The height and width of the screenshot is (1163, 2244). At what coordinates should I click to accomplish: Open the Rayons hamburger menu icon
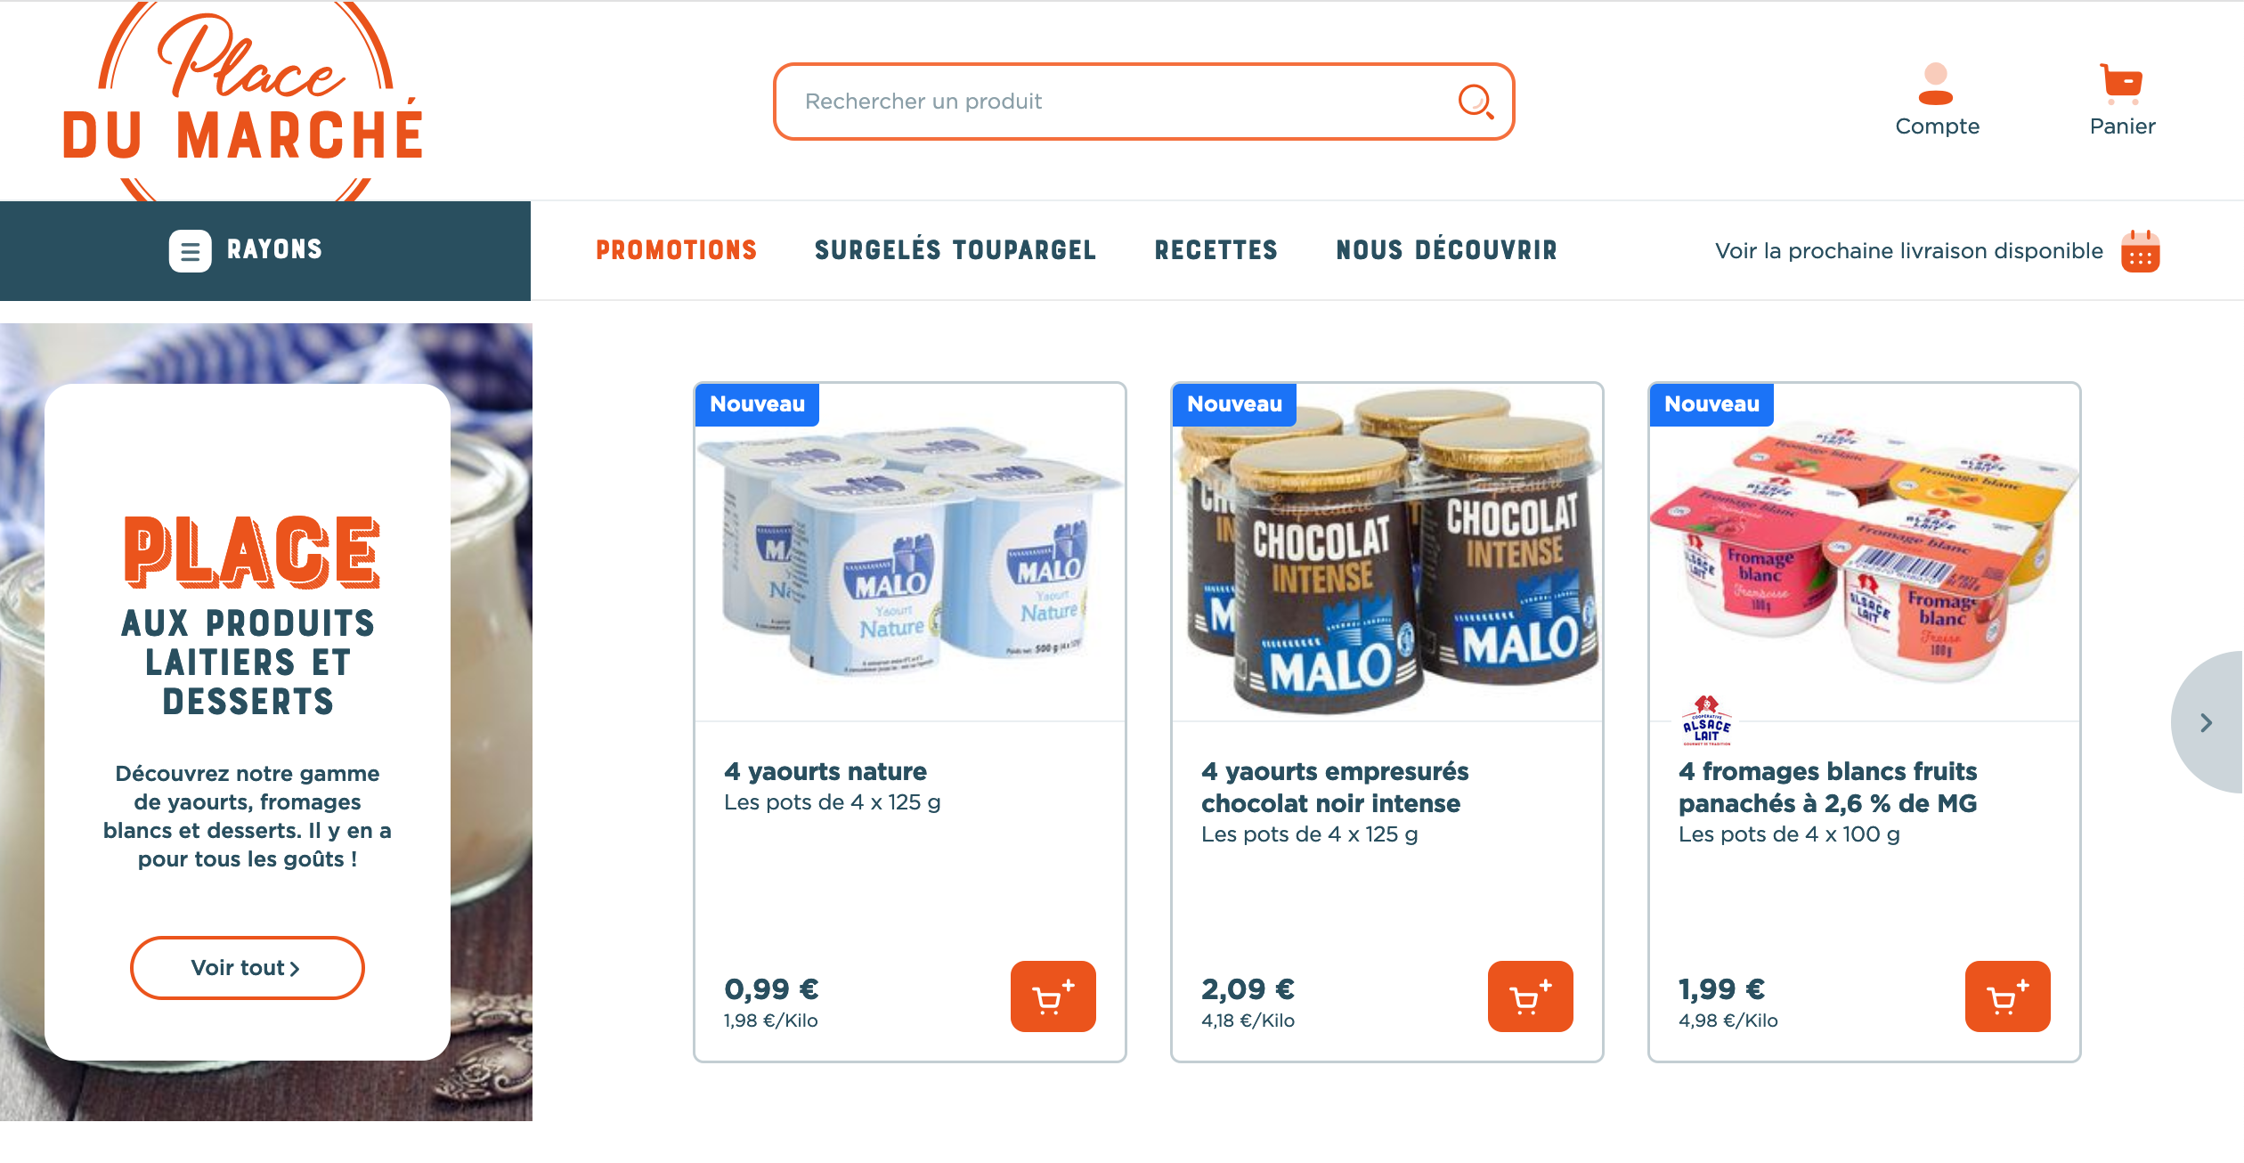click(x=190, y=251)
